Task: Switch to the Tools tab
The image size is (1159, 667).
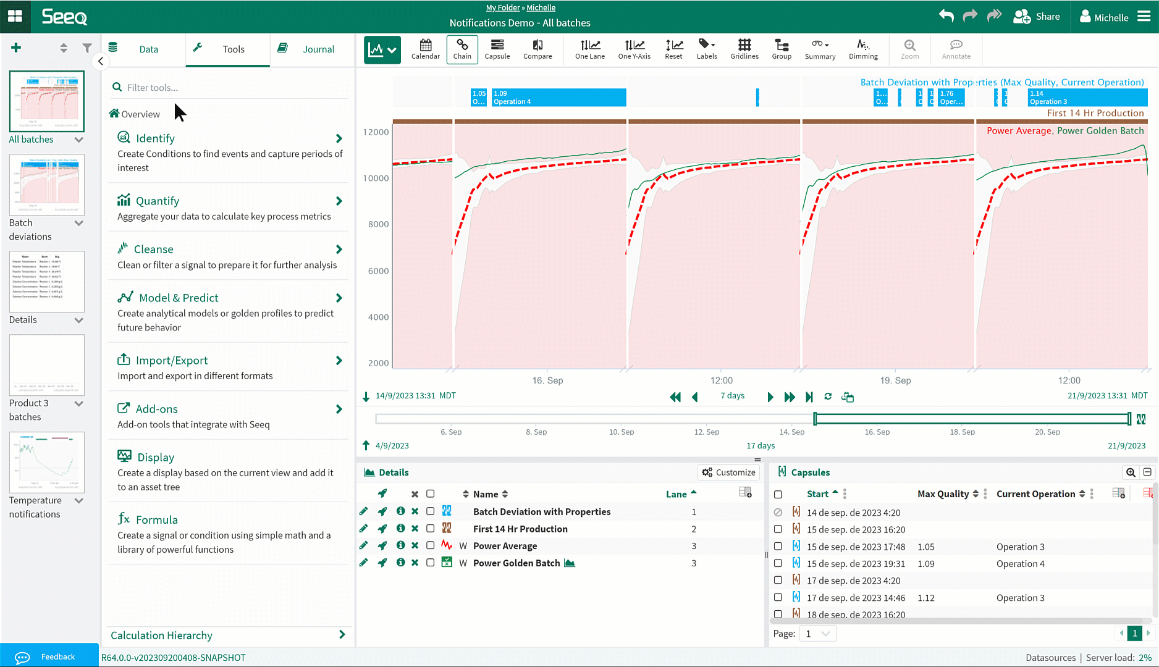Action: [228, 49]
